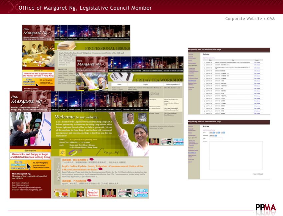The image size is (283, 216).
Task: Click NEWSLETTER in the front homepage navigation
Action: [x=75, y=109]
